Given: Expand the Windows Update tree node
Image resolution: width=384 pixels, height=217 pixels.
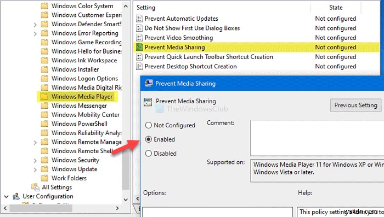Looking at the screenshot, I should [x=35, y=169].
